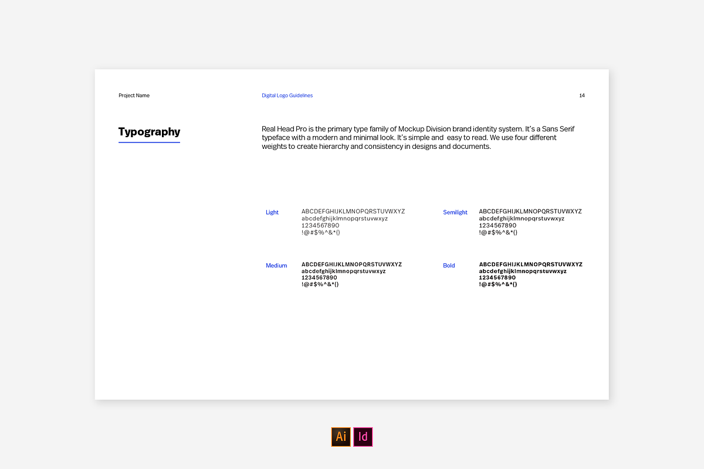This screenshot has width=704, height=469.
Task: Click the Adobe InDesign Id icon
Action: 363,437
